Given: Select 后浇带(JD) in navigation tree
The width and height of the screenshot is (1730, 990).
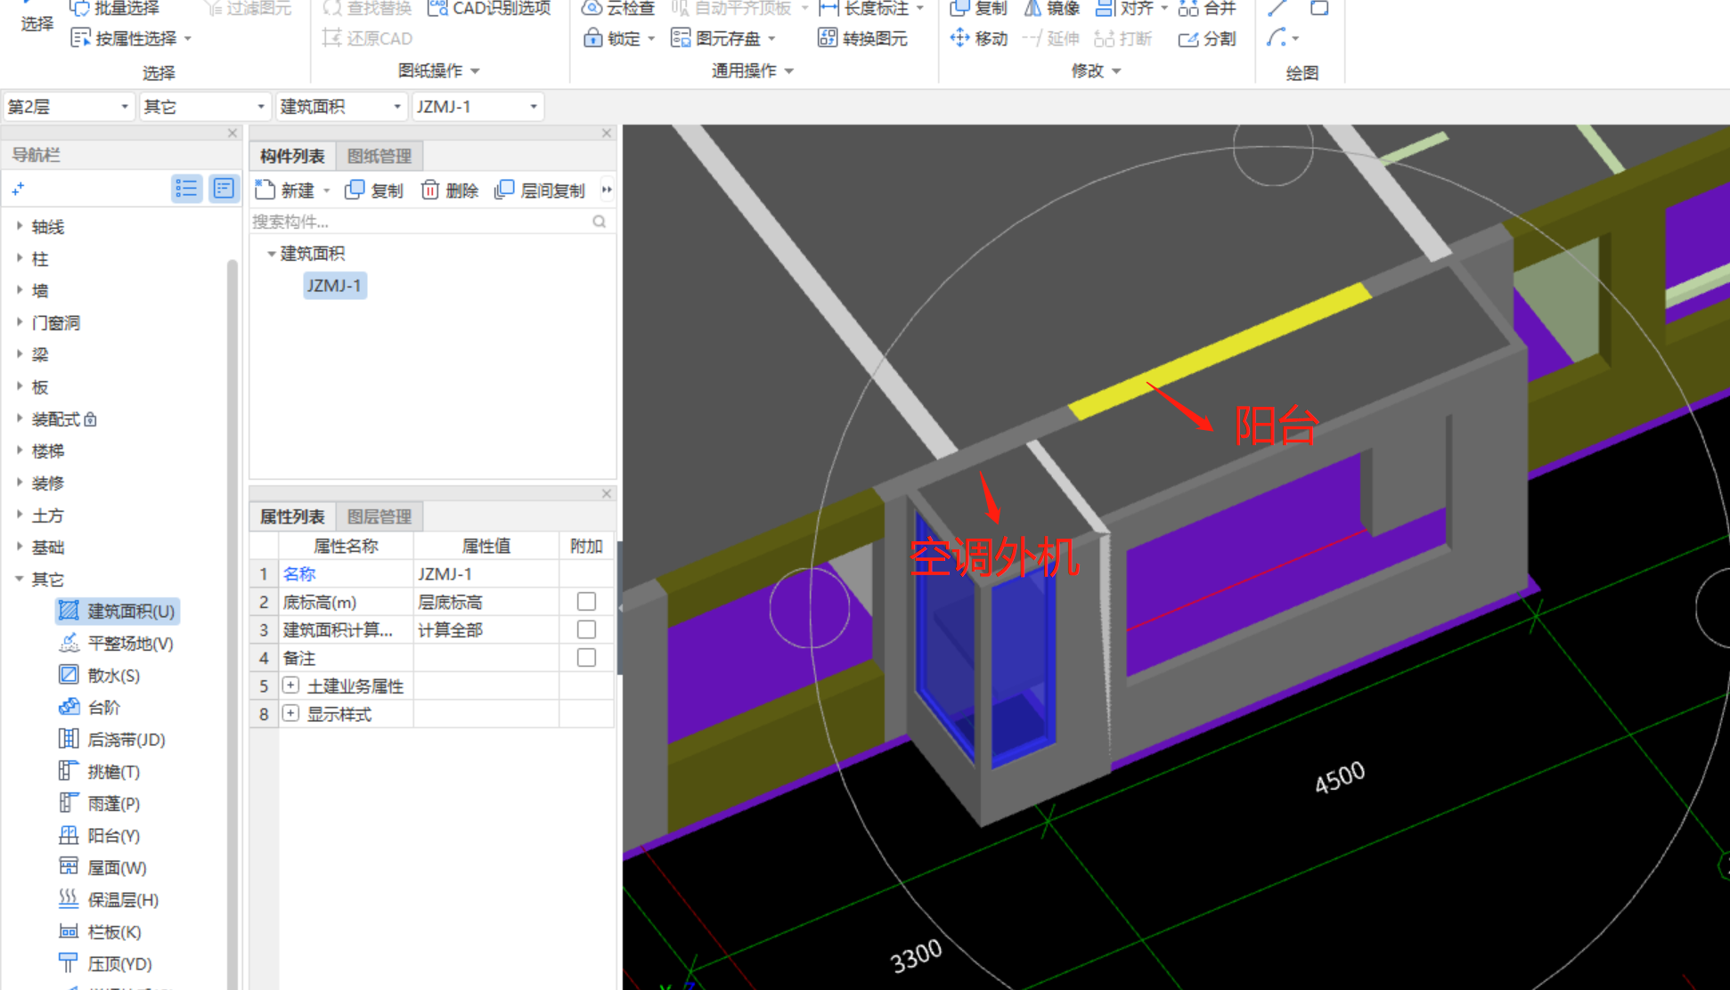Looking at the screenshot, I should point(111,740).
